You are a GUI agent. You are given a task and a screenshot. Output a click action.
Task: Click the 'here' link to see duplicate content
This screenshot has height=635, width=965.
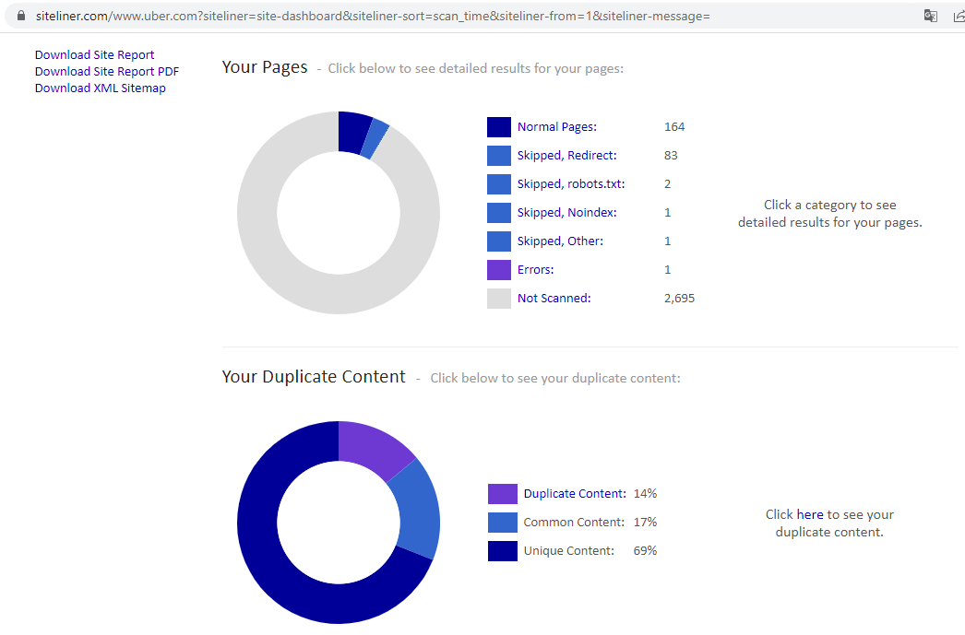[809, 514]
